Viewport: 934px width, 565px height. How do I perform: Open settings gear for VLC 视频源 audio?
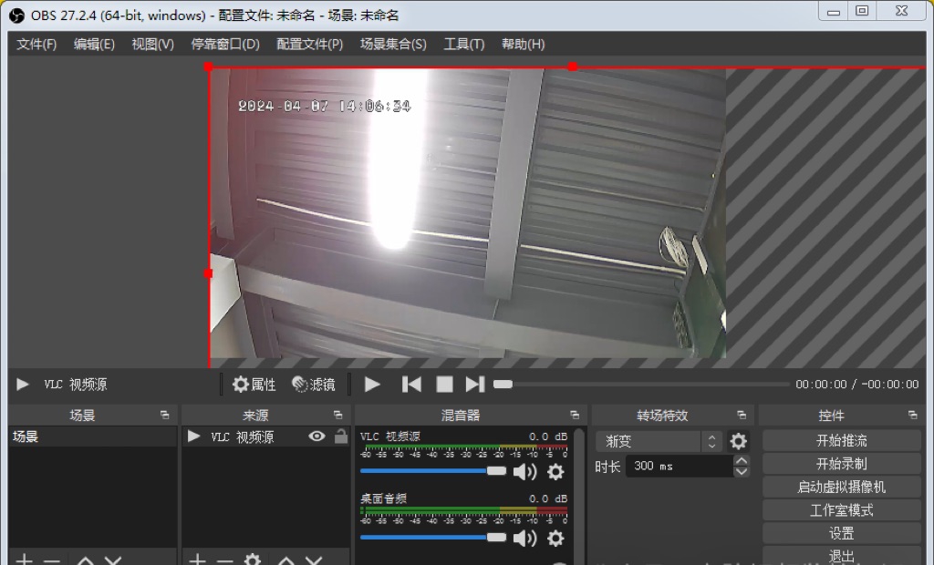(555, 471)
